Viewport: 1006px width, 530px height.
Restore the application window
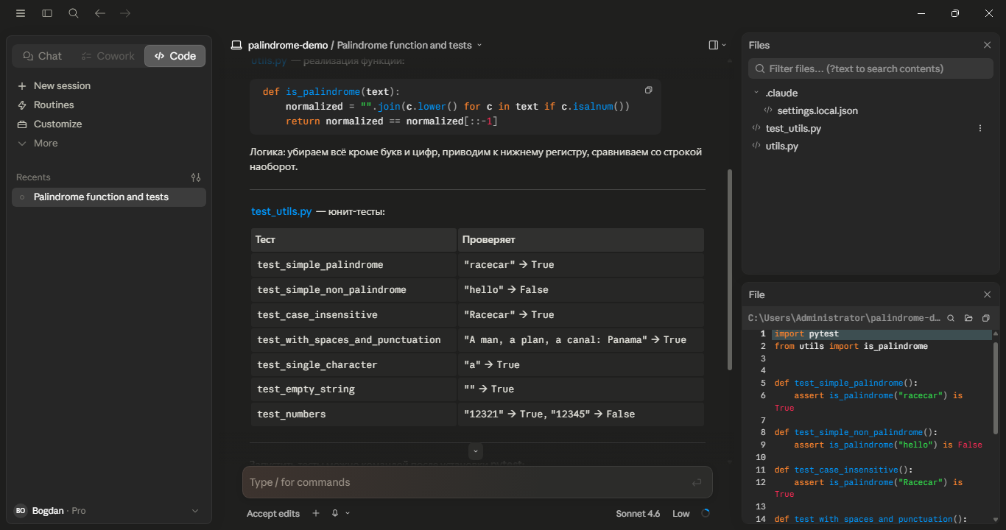click(x=955, y=13)
